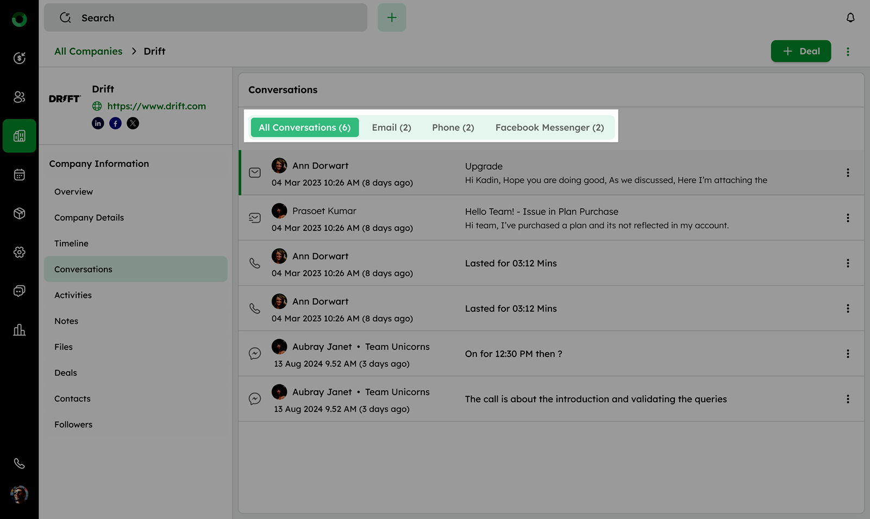The image size is (870, 519).
Task: Click the phone dialer icon in sidebar
Action: tap(19, 464)
